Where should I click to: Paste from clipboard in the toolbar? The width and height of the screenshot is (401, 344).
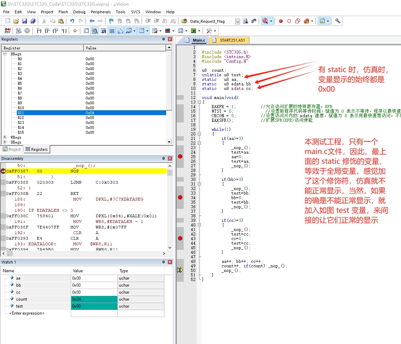(61, 21)
